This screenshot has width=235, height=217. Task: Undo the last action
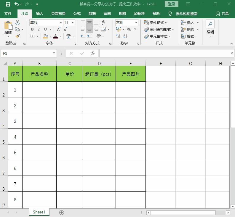[16, 4]
